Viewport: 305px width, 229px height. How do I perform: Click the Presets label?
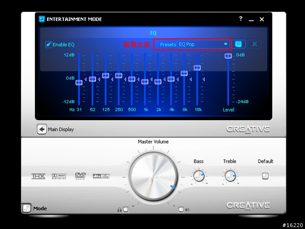coord(168,44)
